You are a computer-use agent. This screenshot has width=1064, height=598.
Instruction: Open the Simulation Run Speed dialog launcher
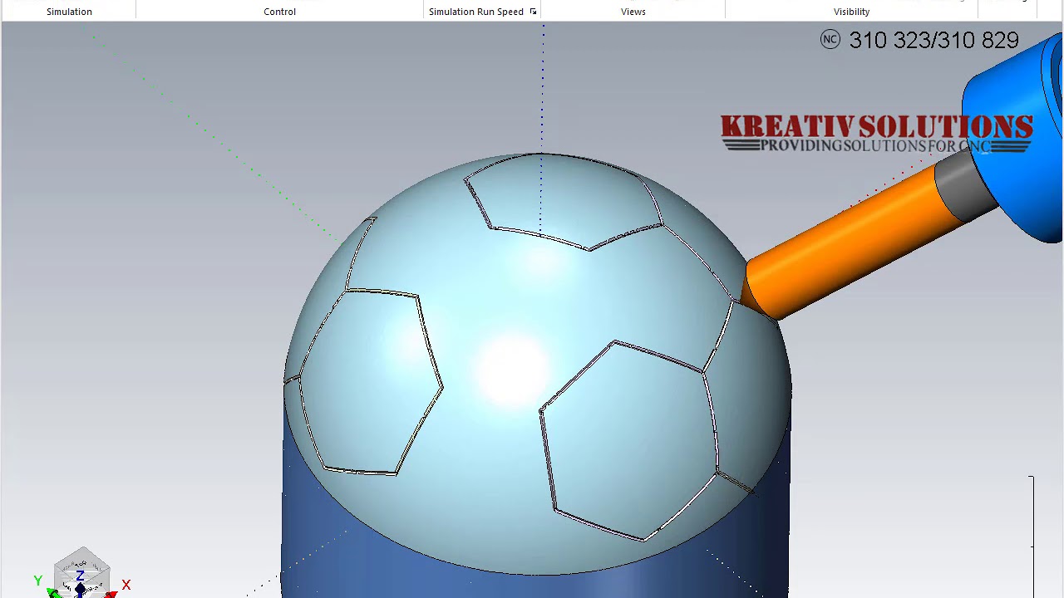(533, 12)
